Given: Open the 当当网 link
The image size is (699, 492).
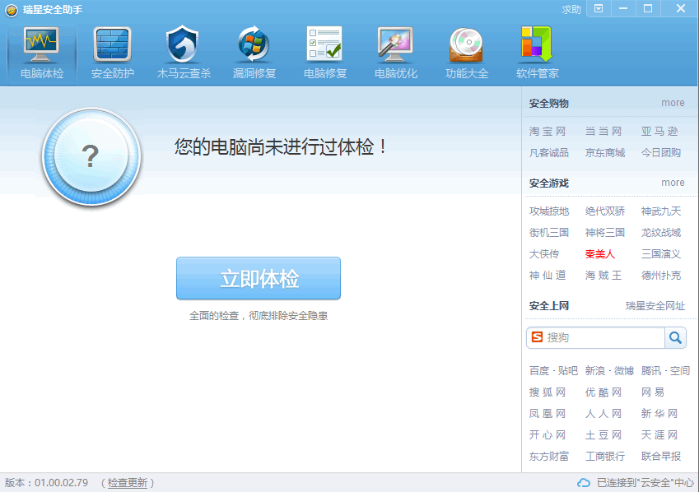Looking at the screenshot, I should (603, 132).
